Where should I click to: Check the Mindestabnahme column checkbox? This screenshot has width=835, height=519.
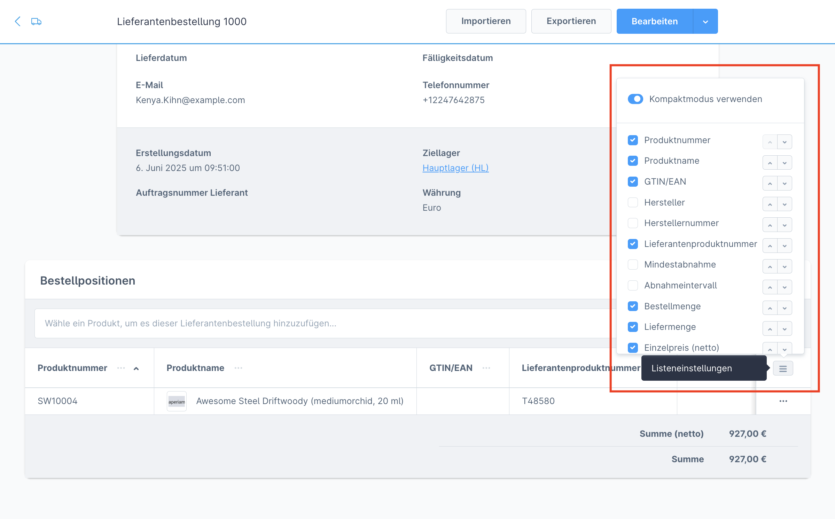click(x=633, y=264)
